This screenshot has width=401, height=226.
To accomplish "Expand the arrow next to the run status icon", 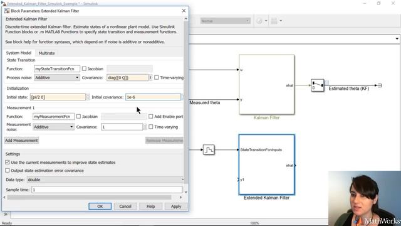I will 266,21.
